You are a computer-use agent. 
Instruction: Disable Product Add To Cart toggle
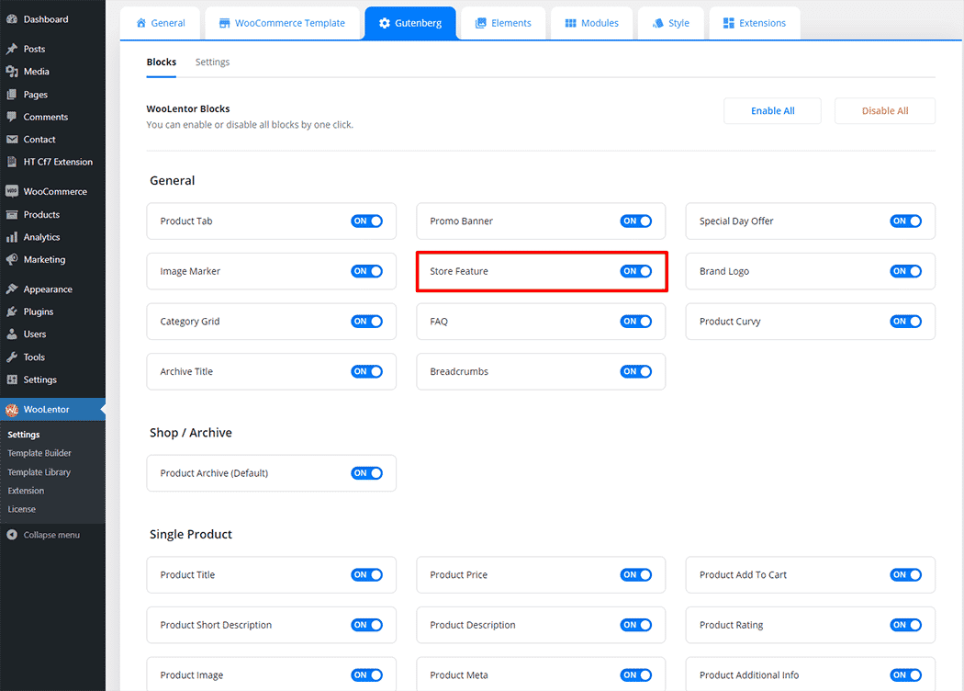tap(905, 574)
